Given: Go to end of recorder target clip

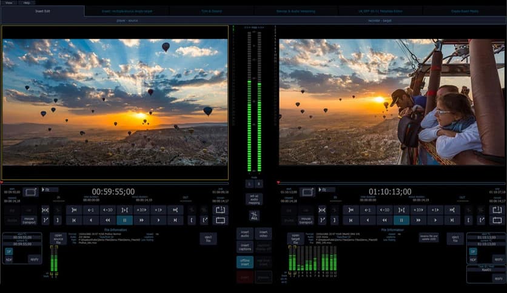Looking at the screenshot, I should 452,220.
